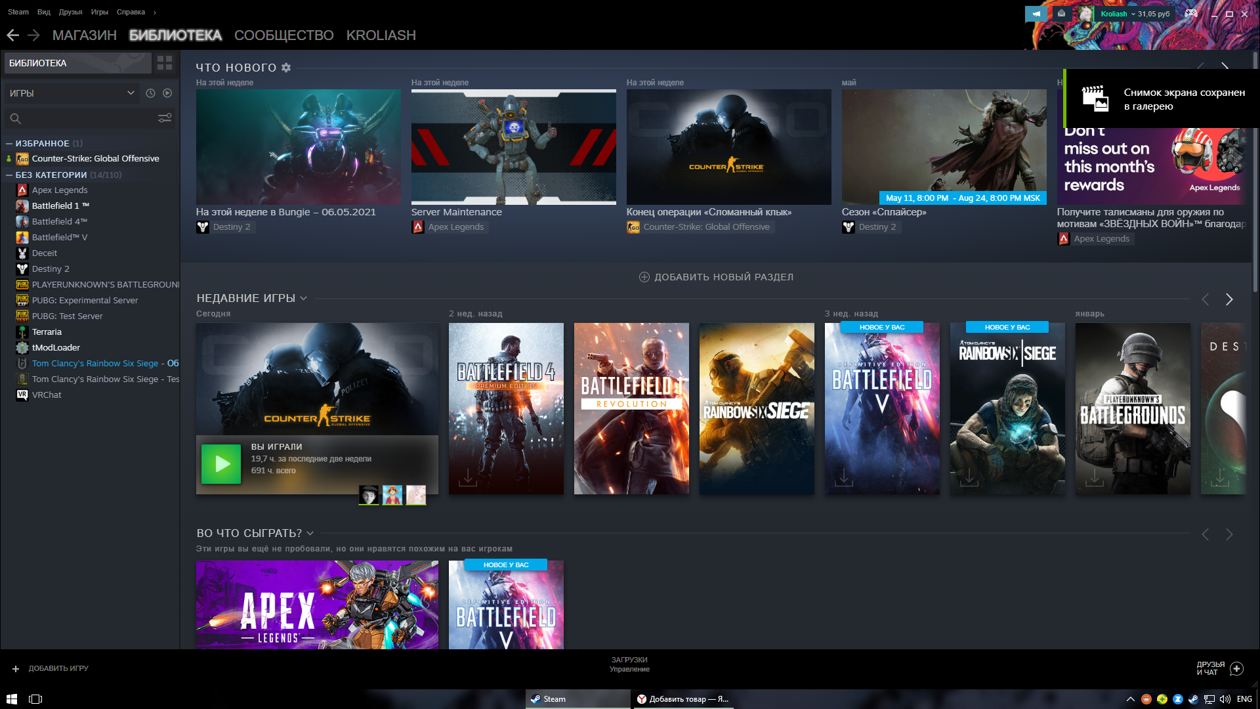This screenshot has height=709, width=1260.
Task: Open ЗАГРУЗКИ management
Action: [629, 664]
